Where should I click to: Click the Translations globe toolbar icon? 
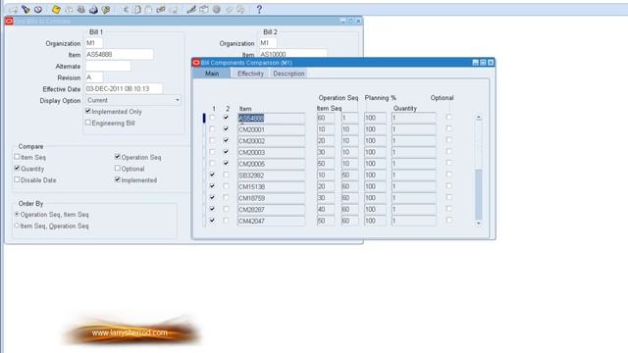(216, 9)
